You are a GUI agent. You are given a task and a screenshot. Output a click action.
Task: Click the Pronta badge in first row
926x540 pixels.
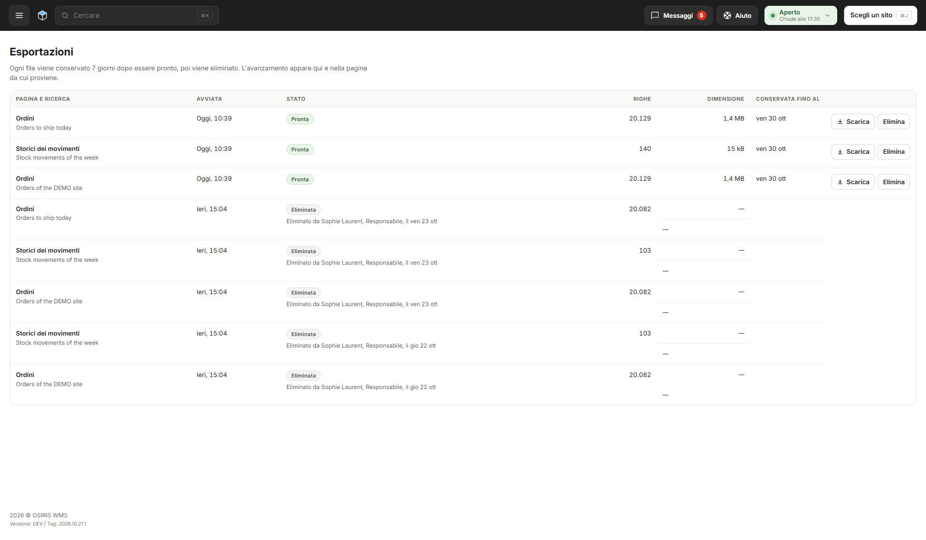pos(300,119)
